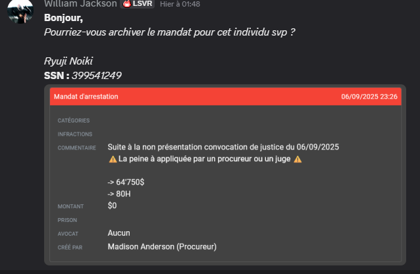This screenshot has width=420, height=274.
Task: Click the first warning icon before La peine
Action: (x=113, y=159)
